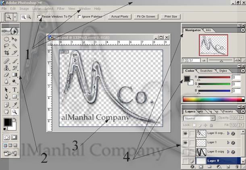This screenshot has width=246, height=170.
Task: Select the Dodge tool
Action: coord(15,81)
